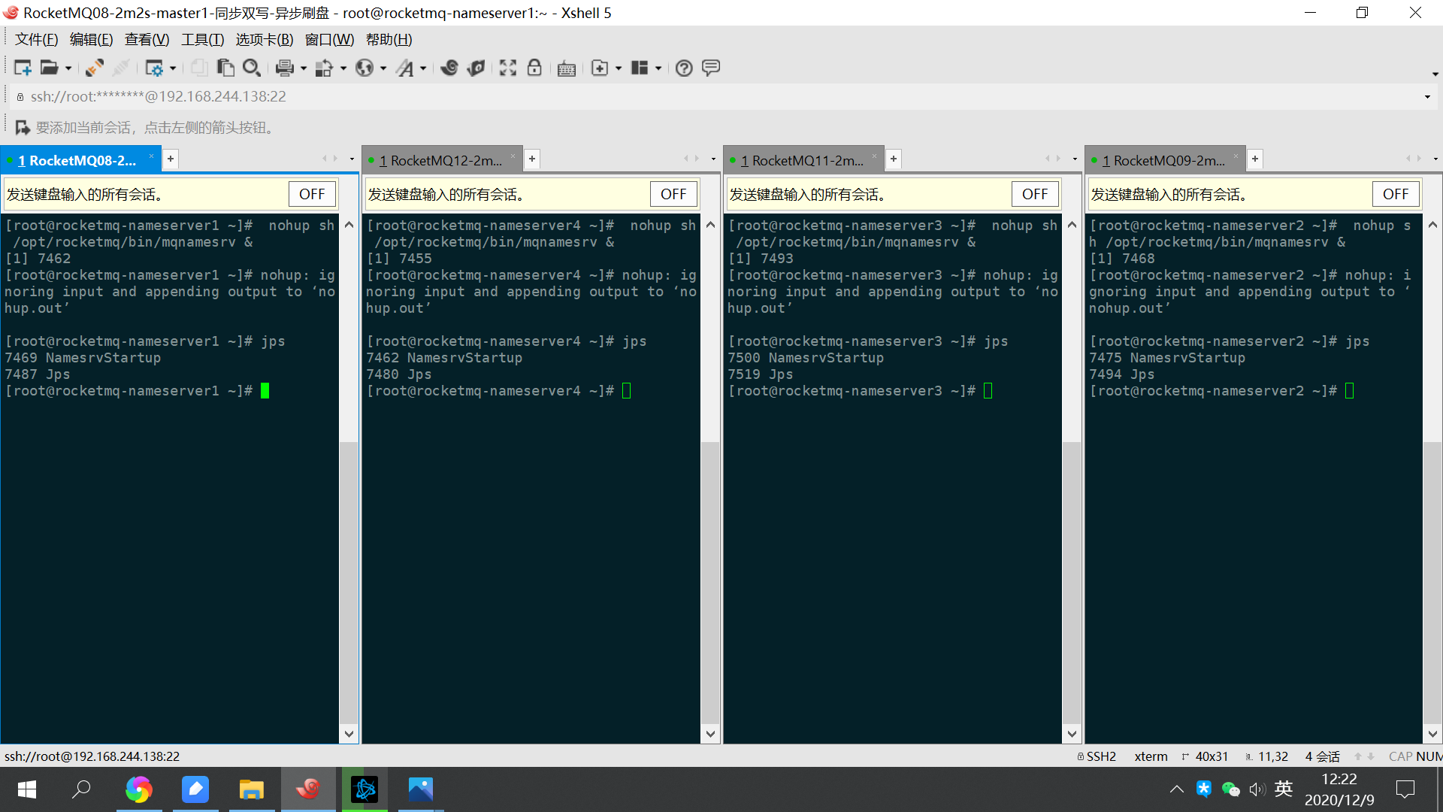Image resolution: width=1443 pixels, height=812 pixels.
Task: Click the feedback speech bubble icon
Action: pos(711,68)
